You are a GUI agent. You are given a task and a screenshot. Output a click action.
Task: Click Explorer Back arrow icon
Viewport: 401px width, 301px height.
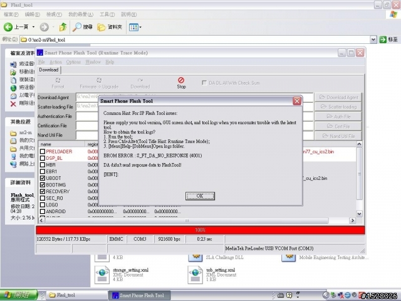8,27
